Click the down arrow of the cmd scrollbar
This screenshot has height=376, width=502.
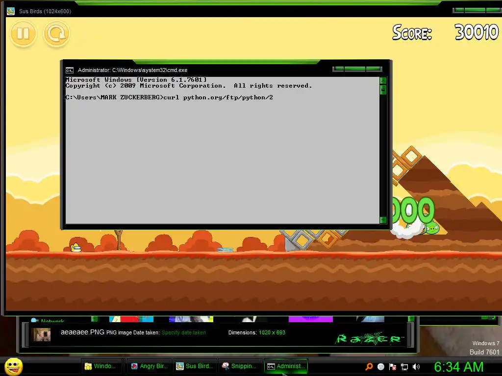(383, 220)
